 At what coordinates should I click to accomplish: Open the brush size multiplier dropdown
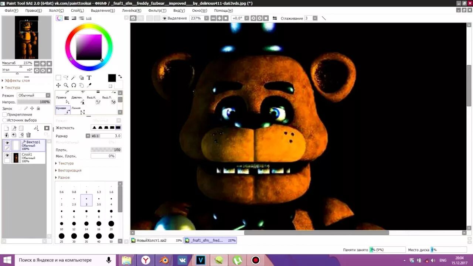88,136
